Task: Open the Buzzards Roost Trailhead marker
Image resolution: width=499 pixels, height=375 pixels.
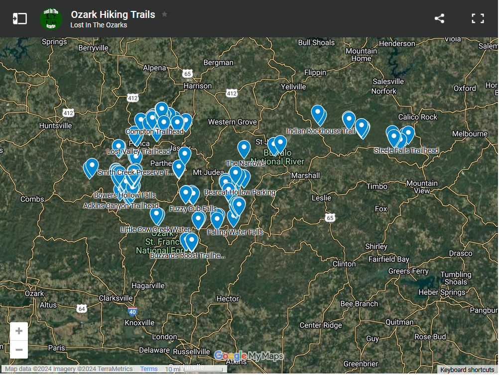Action: tap(191, 242)
